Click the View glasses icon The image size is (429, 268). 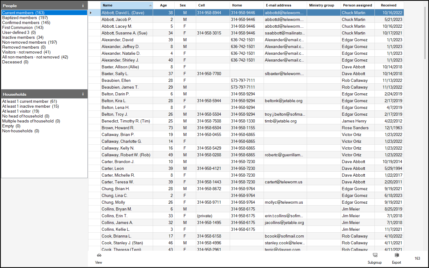click(x=99, y=255)
